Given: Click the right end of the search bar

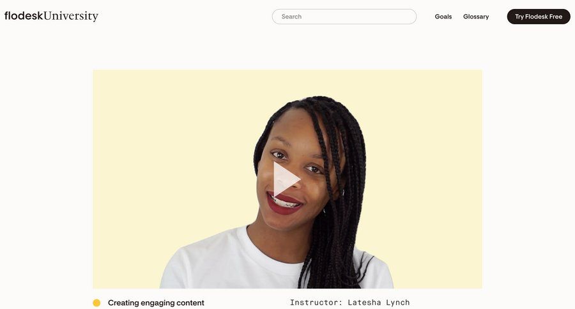Looking at the screenshot, I should tap(407, 17).
